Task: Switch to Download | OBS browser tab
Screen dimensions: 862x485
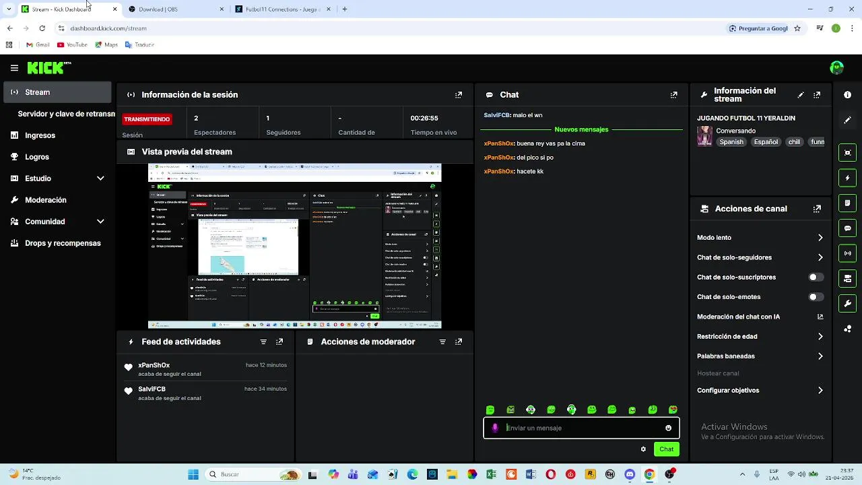Action: pyautogui.click(x=176, y=9)
